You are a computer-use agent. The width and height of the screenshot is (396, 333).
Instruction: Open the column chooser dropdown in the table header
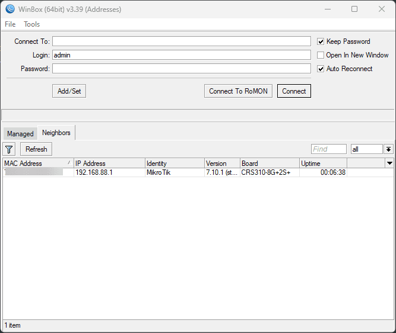pos(389,163)
